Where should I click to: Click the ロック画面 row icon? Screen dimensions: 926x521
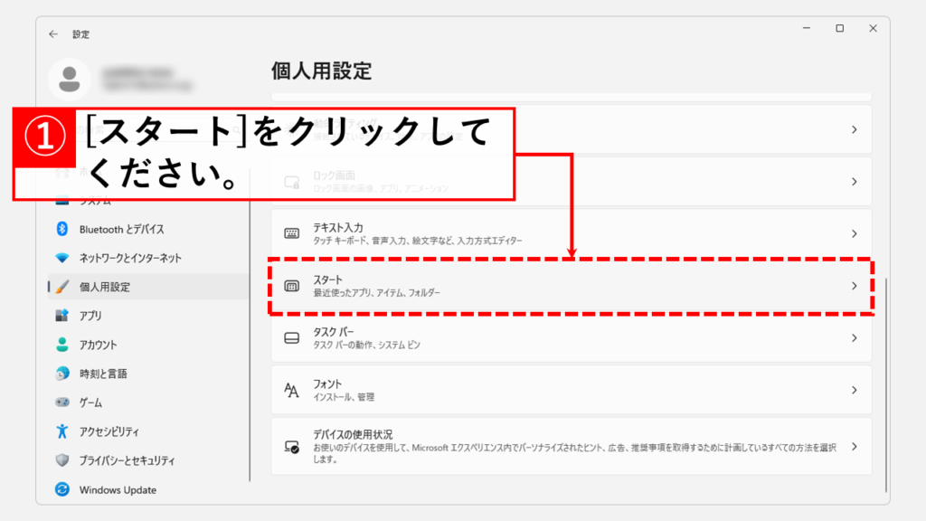coord(292,181)
